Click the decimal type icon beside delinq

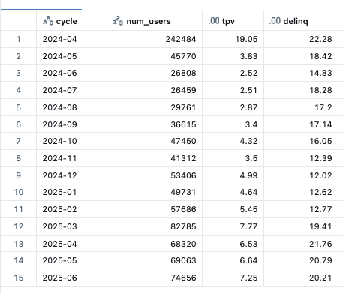point(275,21)
